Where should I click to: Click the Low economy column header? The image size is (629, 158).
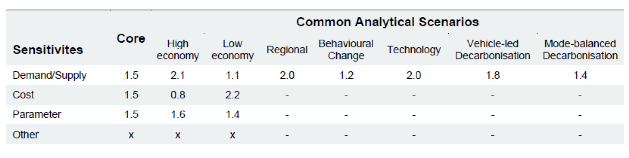pos(232,50)
